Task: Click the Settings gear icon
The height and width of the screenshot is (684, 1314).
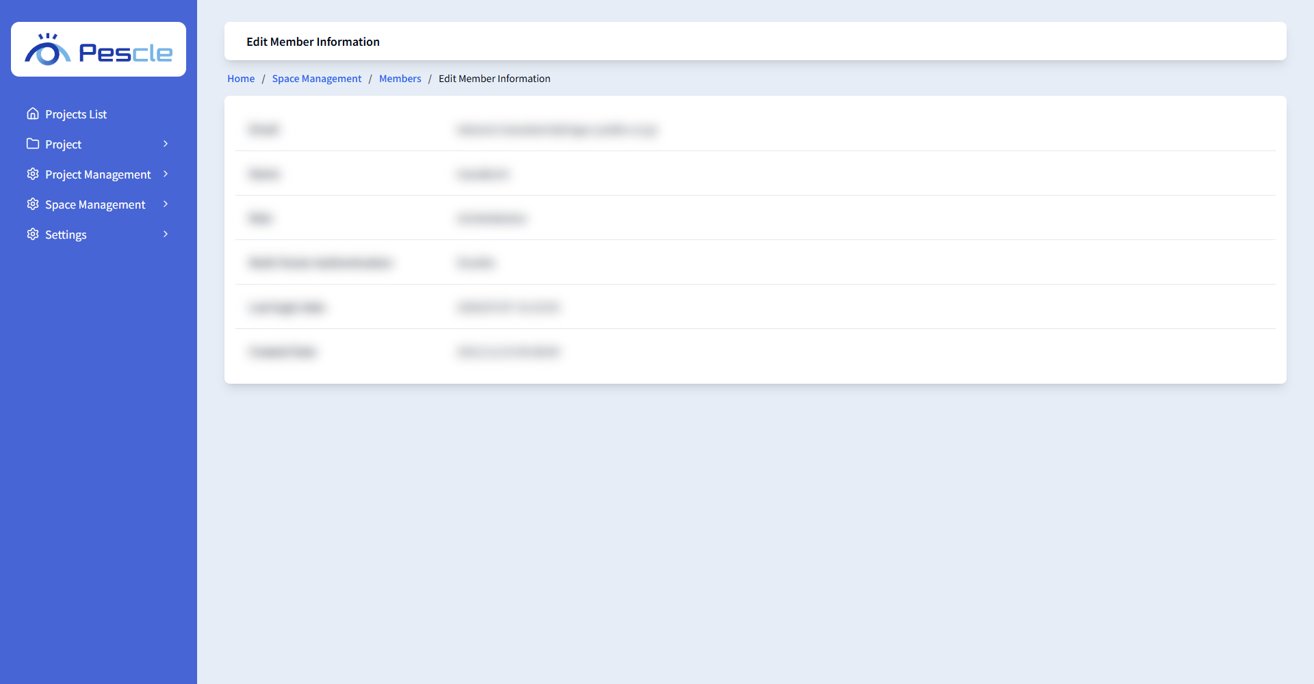Action: (33, 234)
